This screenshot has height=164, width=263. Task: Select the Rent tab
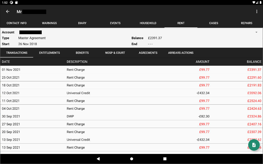(x=181, y=23)
